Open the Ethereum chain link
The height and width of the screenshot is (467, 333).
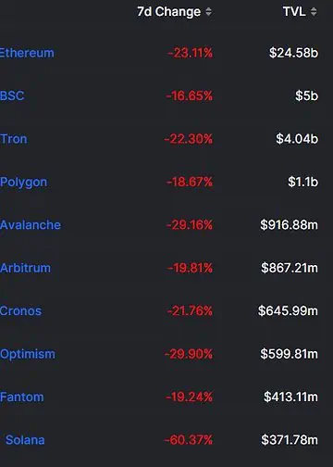[27, 53]
